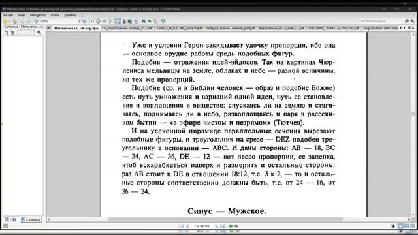
Task: Click the '154 de 353' page number
Action: tap(202, 226)
